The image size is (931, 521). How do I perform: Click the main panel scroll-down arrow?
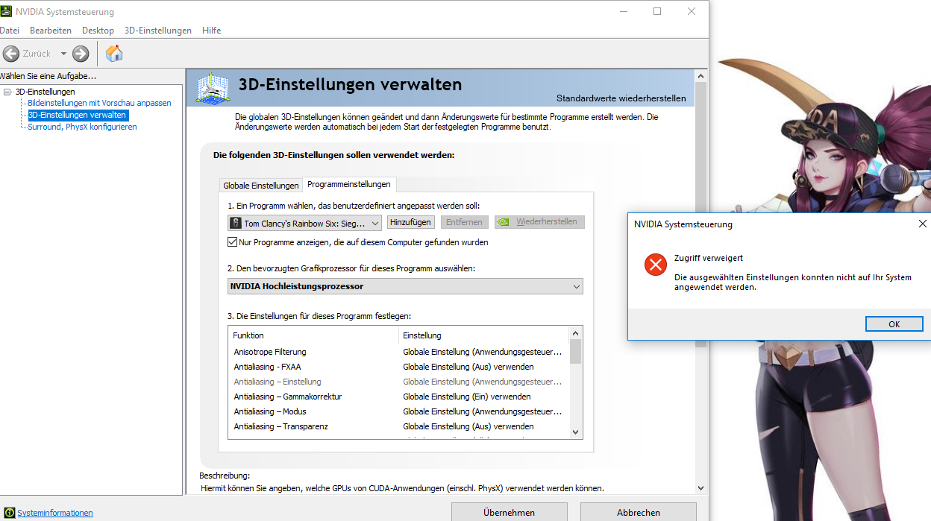(x=700, y=487)
